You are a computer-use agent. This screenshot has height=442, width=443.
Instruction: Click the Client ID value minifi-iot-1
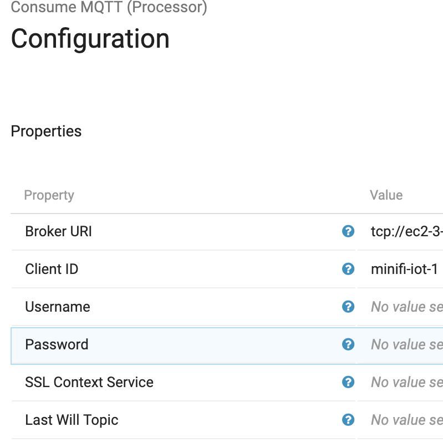click(x=404, y=269)
